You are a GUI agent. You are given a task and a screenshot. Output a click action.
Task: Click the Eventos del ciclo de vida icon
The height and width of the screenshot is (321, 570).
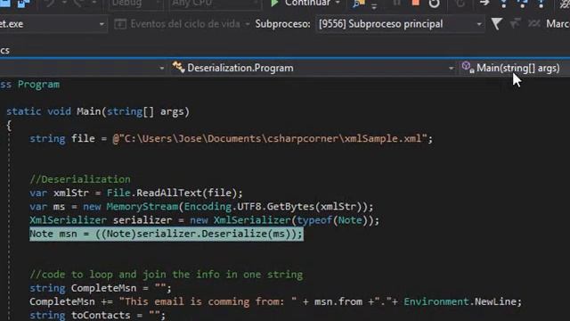pyautogui.click(x=120, y=24)
